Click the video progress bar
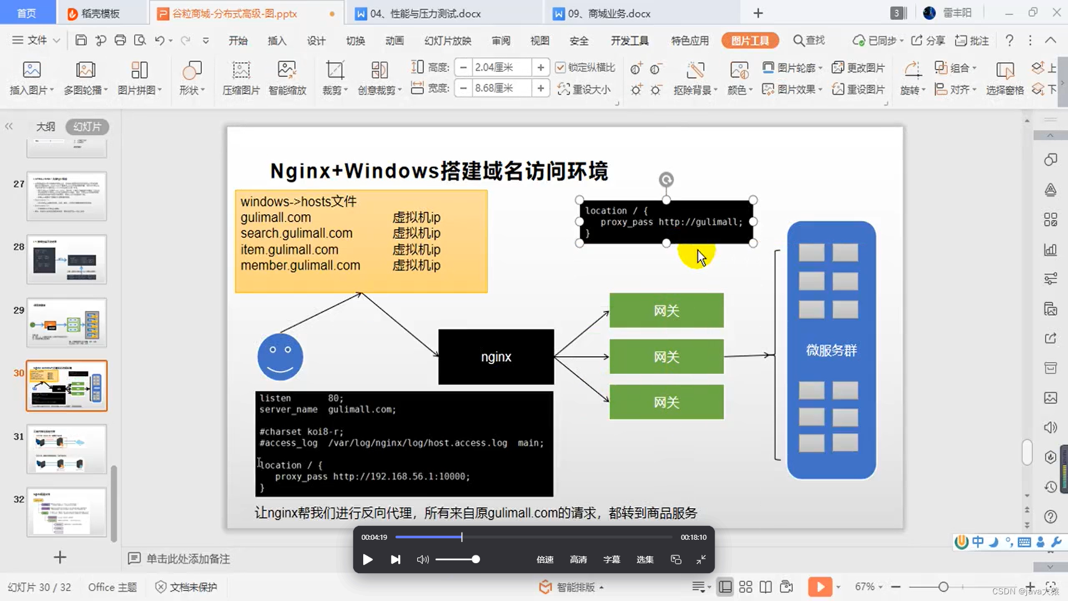 click(x=533, y=537)
